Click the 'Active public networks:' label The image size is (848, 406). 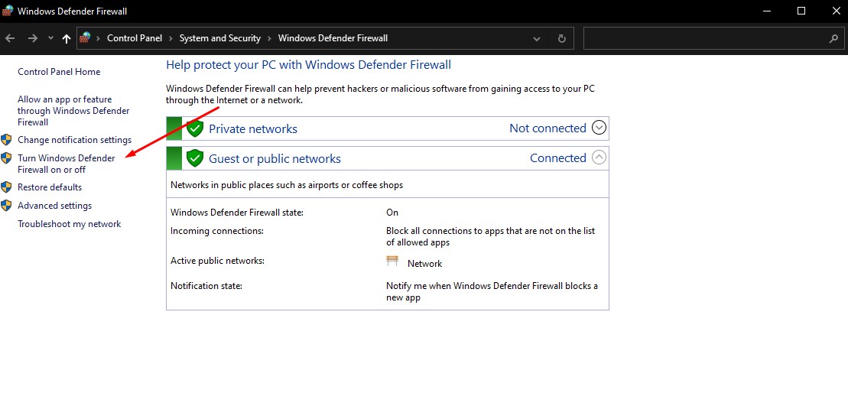217,261
